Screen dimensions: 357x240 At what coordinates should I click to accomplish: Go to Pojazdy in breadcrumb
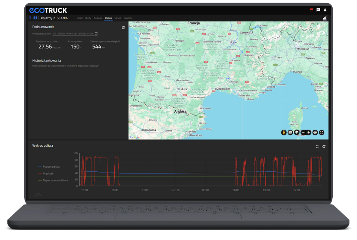(46, 18)
